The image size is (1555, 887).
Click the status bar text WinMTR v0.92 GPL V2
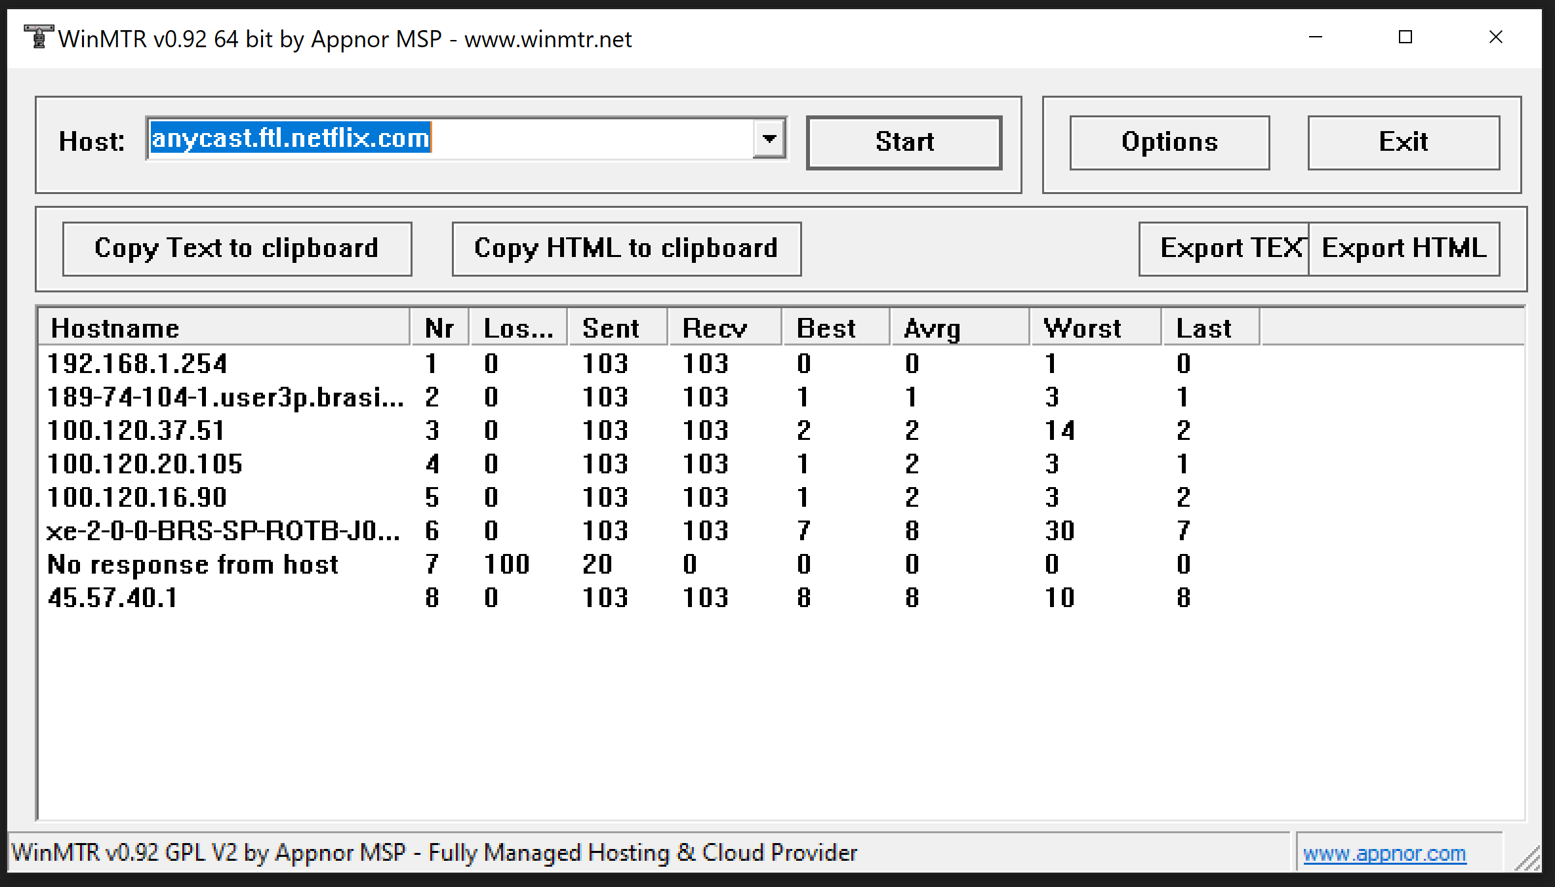coord(434,852)
